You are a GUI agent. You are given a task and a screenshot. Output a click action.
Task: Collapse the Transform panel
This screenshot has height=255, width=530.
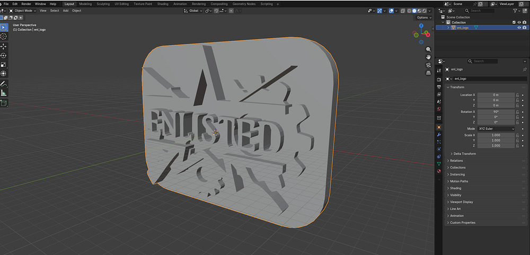tap(457, 87)
